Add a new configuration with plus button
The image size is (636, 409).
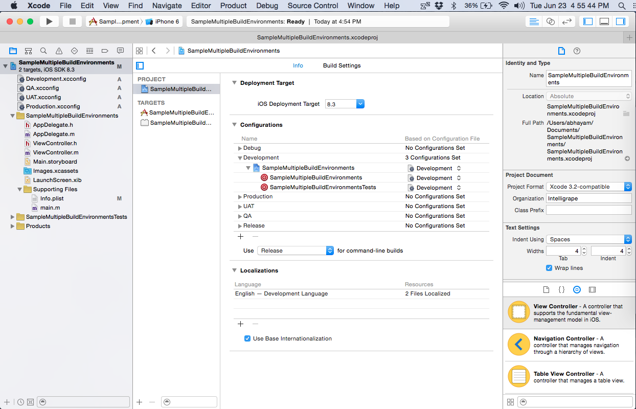pos(241,236)
